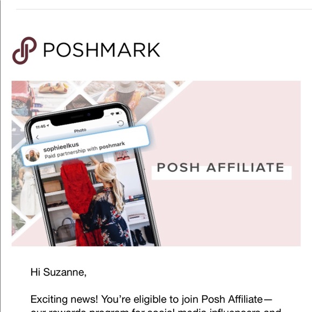Click the sophieelkus profile avatar

(x=32, y=155)
